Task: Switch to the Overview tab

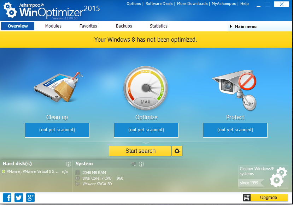Action: pyautogui.click(x=18, y=26)
